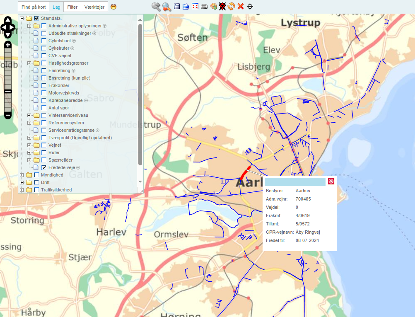415x317 pixels.
Task: Enable the Cykelruter layer checkbox
Action: coord(44,48)
